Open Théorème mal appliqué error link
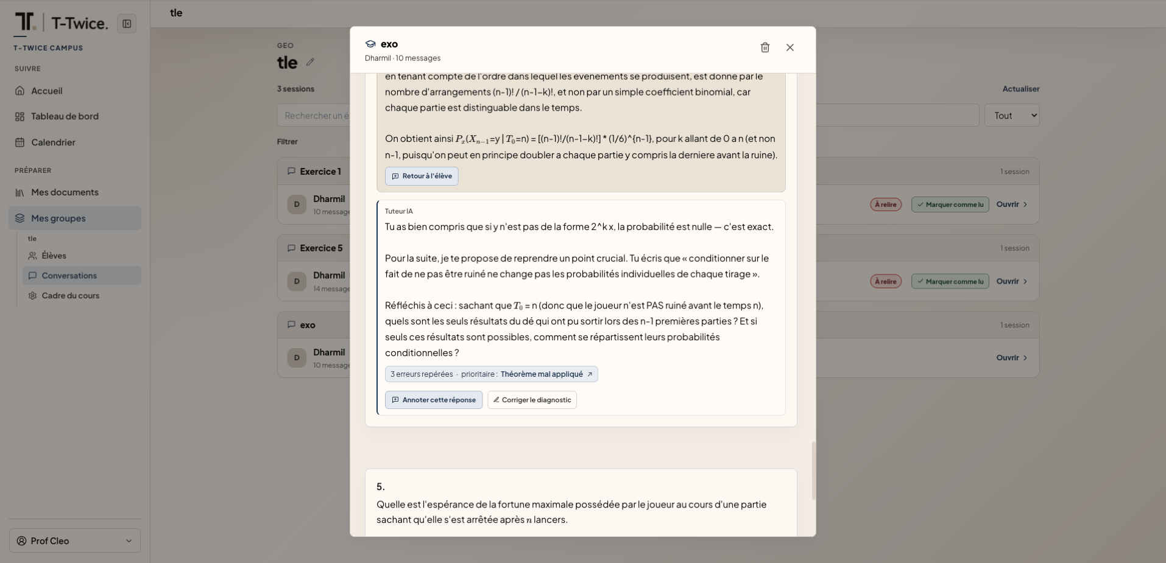This screenshot has width=1166, height=563. [546, 374]
